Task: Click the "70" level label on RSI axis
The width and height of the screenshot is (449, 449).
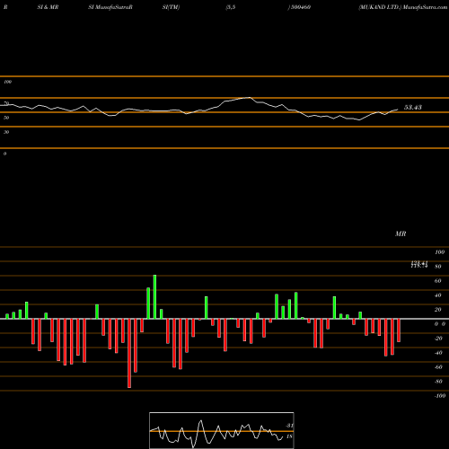Action: coord(6,103)
